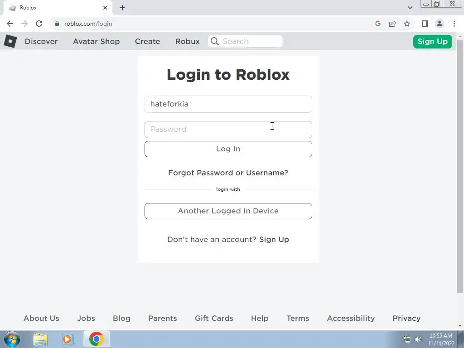Image resolution: width=464 pixels, height=348 pixels.
Task: Click the page vertical scrollbar
Action: (460, 166)
